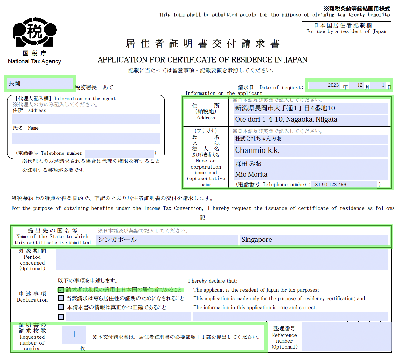
Task: Edit the Japanese applicant address field
Action: click(310, 109)
